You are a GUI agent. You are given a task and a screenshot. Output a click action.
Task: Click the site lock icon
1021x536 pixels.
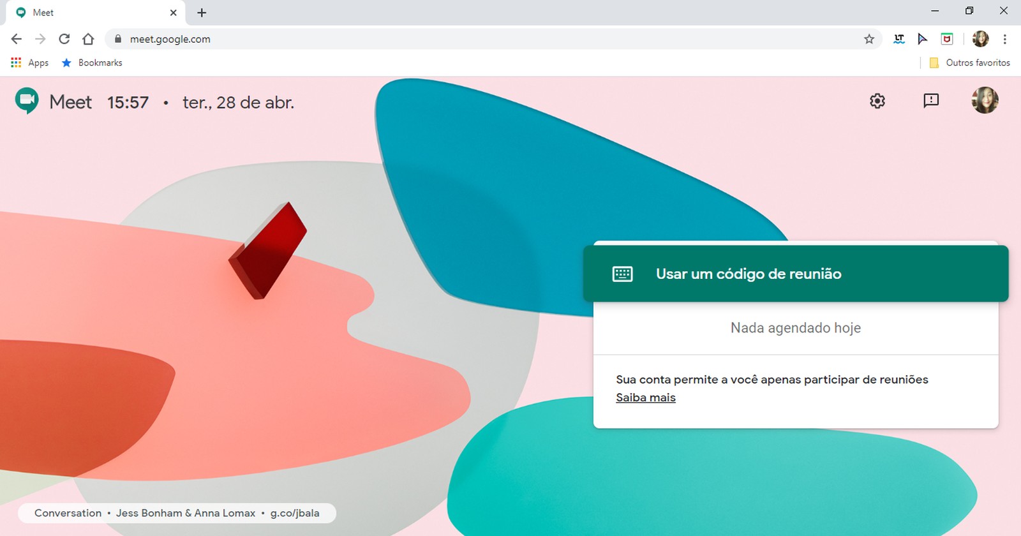tap(118, 39)
